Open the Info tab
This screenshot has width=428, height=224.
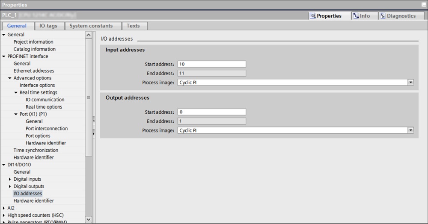click(361, 16)
